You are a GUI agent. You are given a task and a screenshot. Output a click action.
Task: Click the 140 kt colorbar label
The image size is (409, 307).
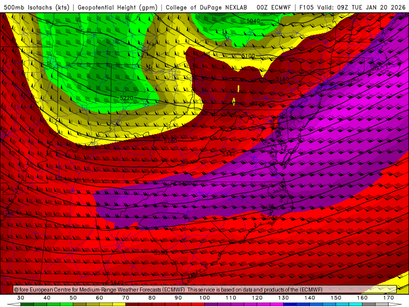[x=310, y=298]
